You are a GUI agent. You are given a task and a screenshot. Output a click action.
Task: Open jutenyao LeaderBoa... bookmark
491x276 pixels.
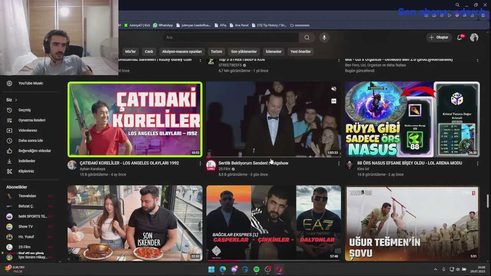click(x=194, y=25)
